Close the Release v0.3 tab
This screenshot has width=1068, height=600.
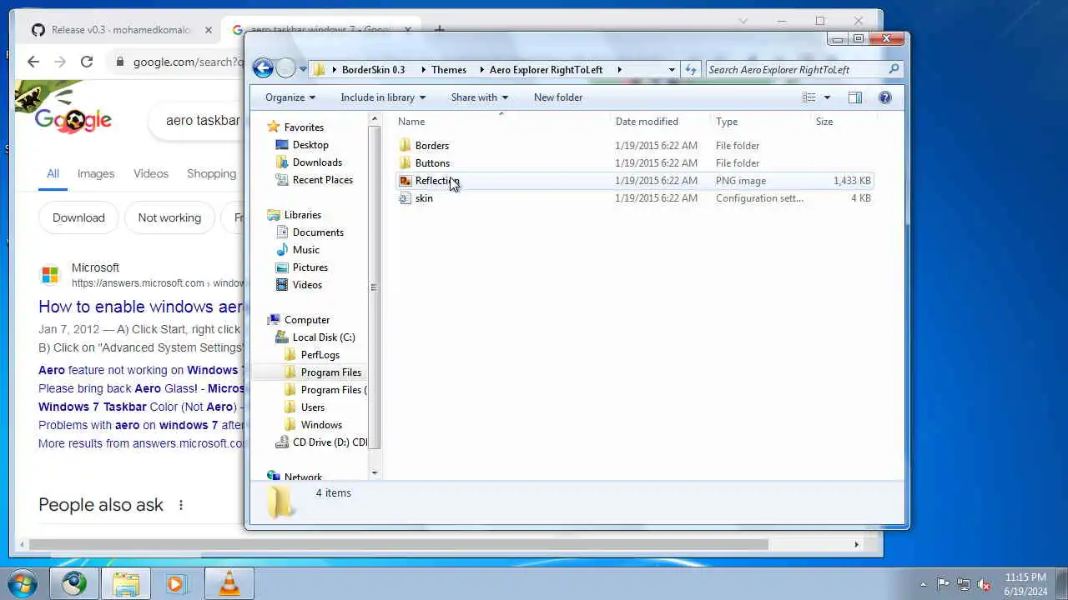[x=209, y=30]
